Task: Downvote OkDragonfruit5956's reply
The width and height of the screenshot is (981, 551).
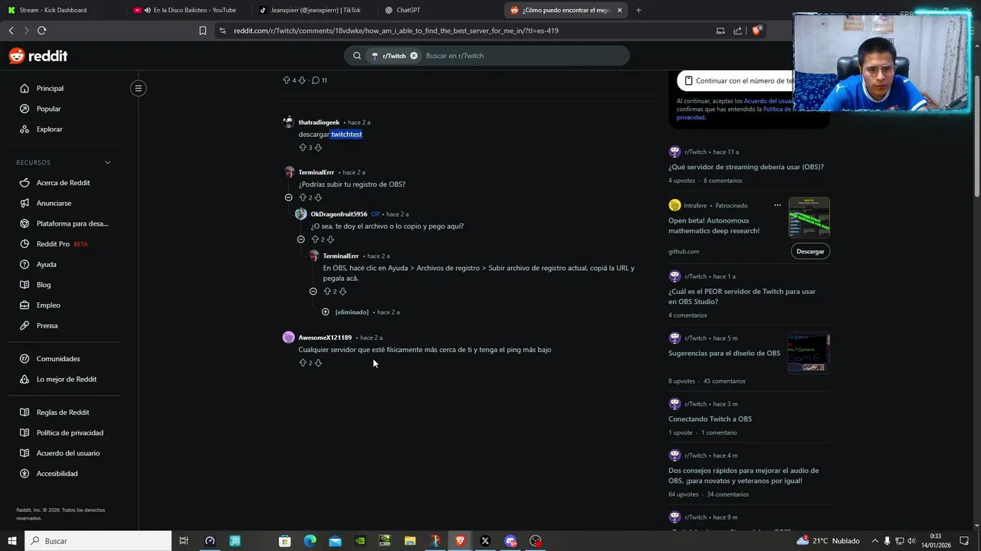Action: pos(330,240)
